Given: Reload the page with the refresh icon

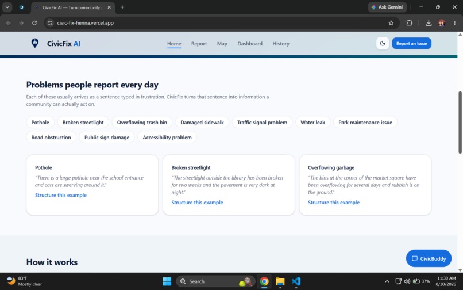Looking at the screenshot, I should tap(34, 23).
